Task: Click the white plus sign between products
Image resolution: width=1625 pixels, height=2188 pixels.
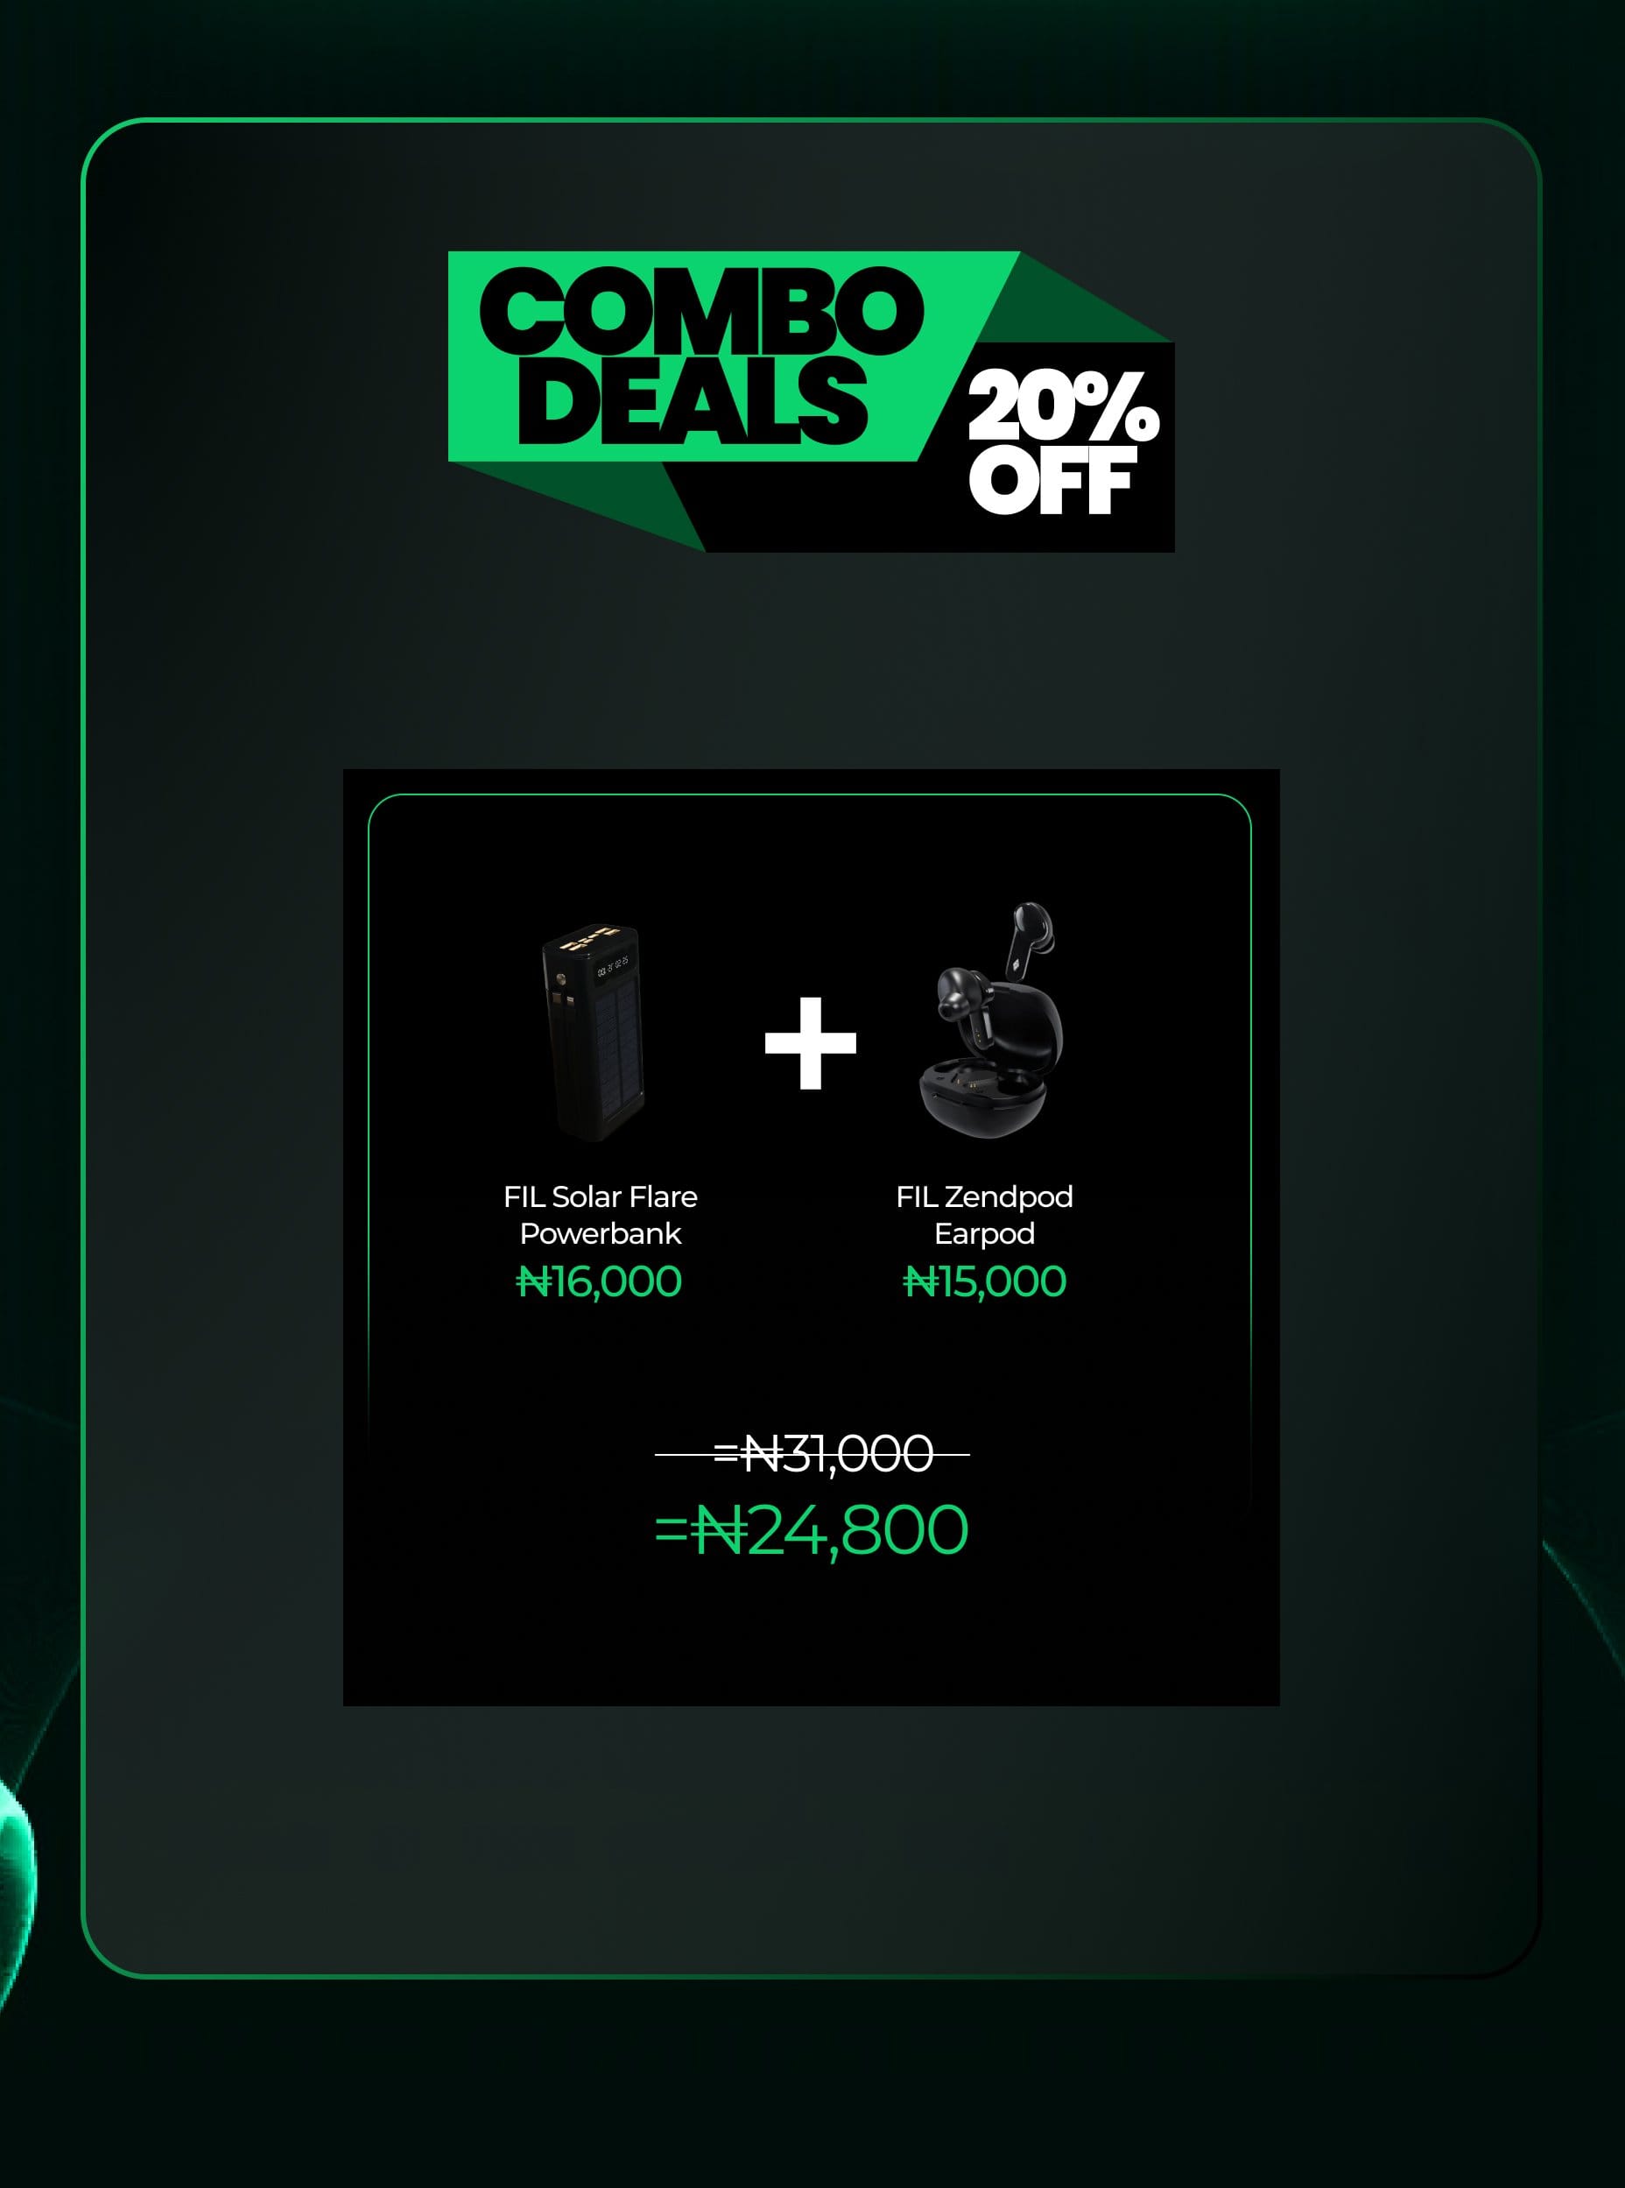Action: [811, 1043]
